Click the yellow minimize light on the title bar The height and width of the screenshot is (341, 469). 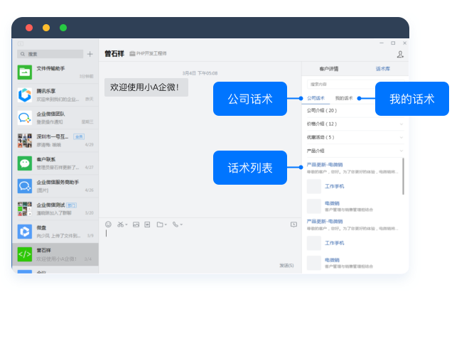coord(46,28)
